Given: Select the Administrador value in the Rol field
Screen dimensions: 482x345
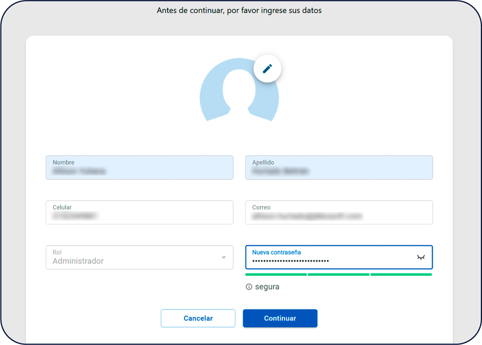Looking at the screenshot, I should (x=78, y=261).
